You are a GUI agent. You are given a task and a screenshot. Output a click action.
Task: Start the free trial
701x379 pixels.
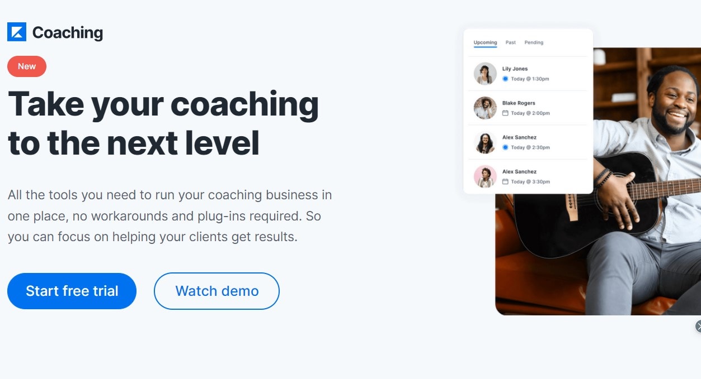[x=72, y=291]
